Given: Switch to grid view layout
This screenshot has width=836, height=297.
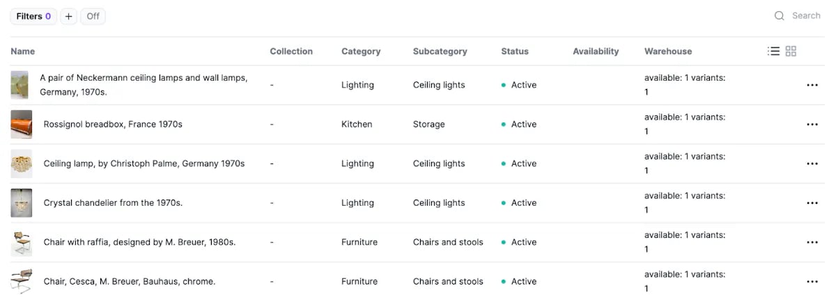Looking at the screenshot, I should coord(791,51).
